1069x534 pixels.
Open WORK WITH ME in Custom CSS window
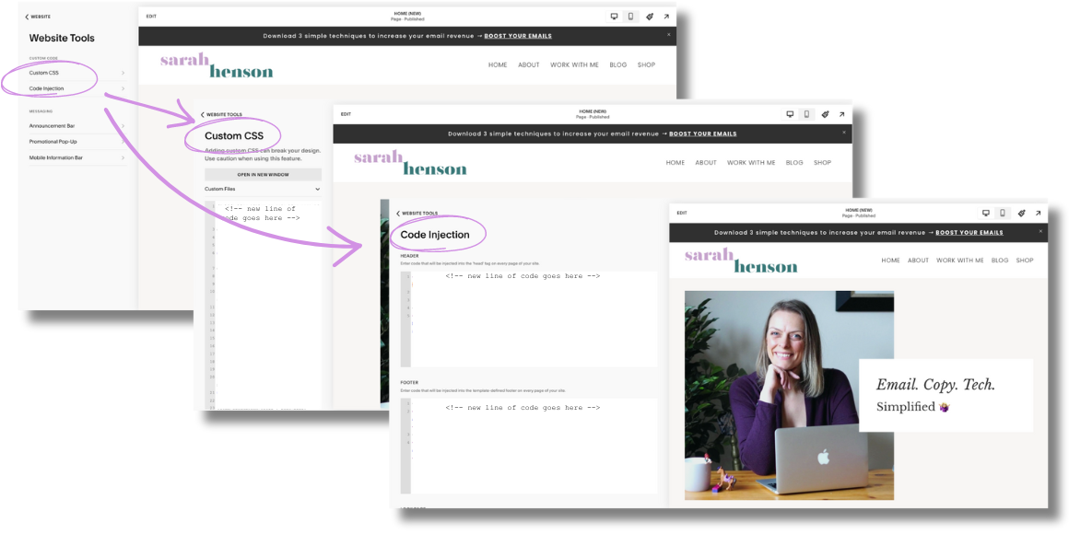(x=751, y=163)
